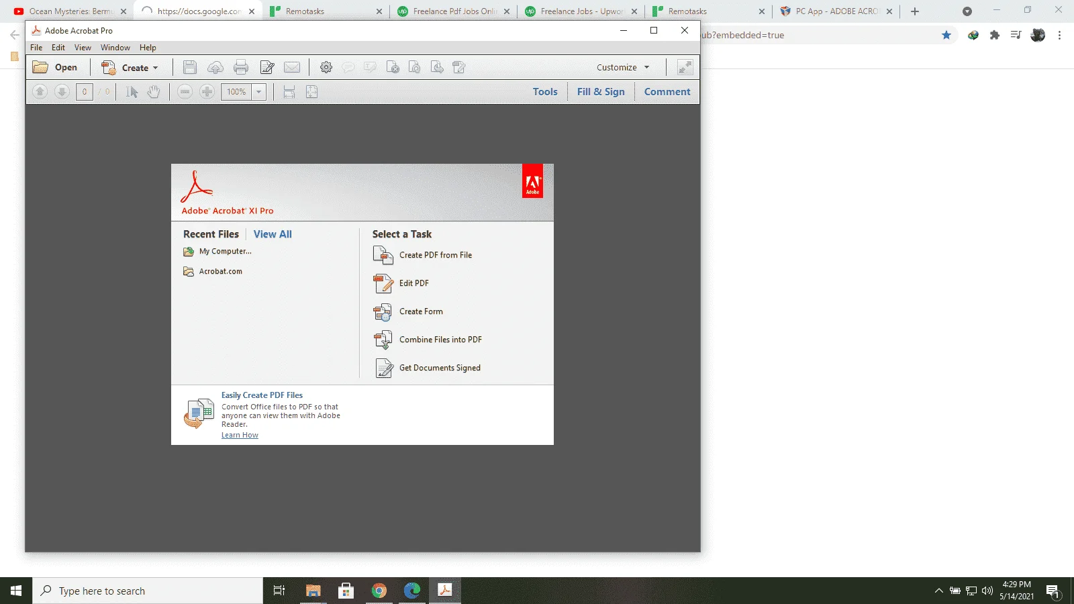Screen dimensions: 1074x604
Task: Click the page number input field
Action: click(x=85, y=92)
